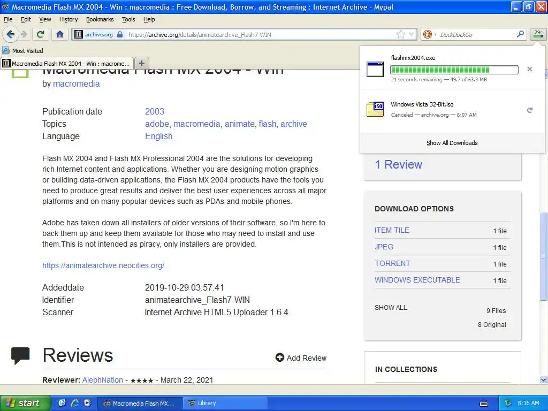Bookmark this page with the star icon
This screenshot has height=411, width=548.
pos(400,34)
